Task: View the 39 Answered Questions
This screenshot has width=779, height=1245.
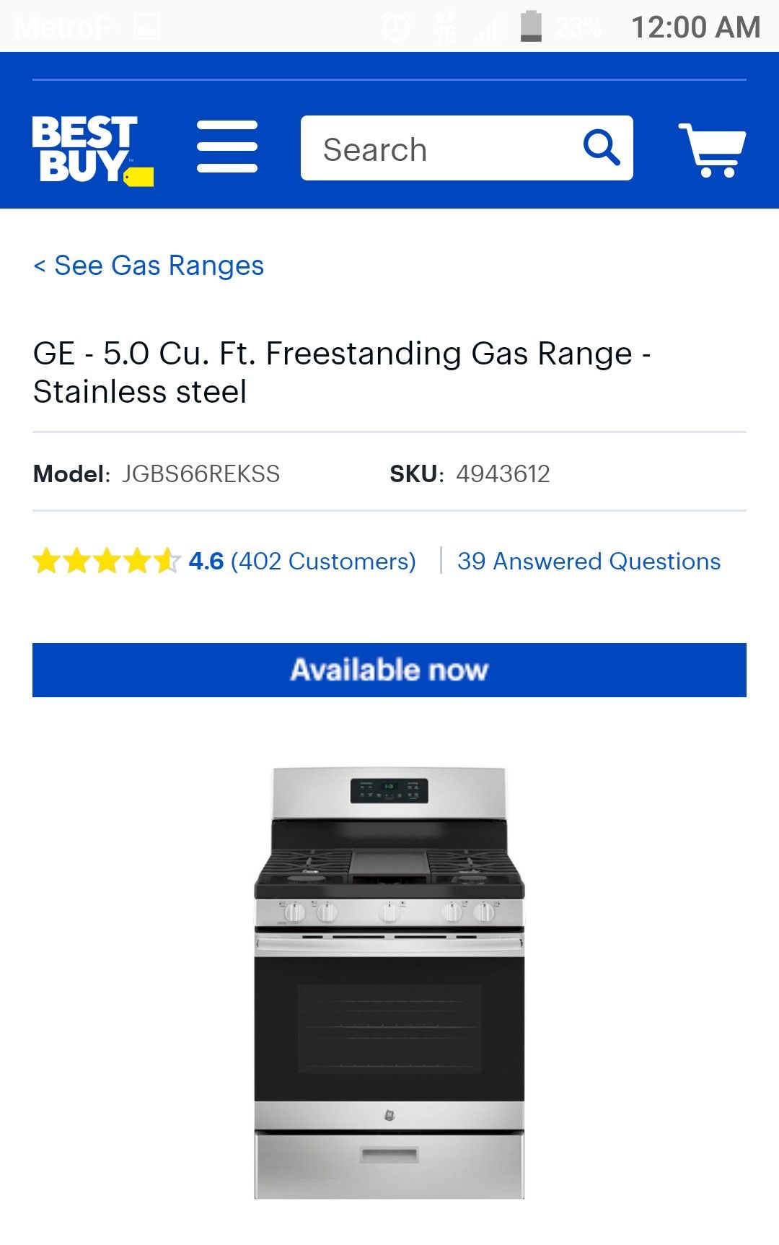Action: [589, 561]
